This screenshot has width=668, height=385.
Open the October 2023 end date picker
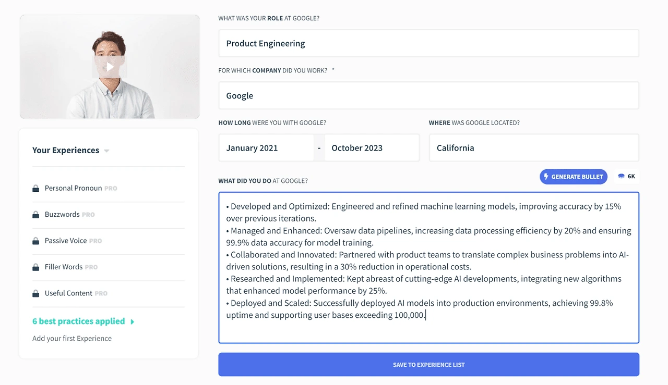click(x=372, y=148)
